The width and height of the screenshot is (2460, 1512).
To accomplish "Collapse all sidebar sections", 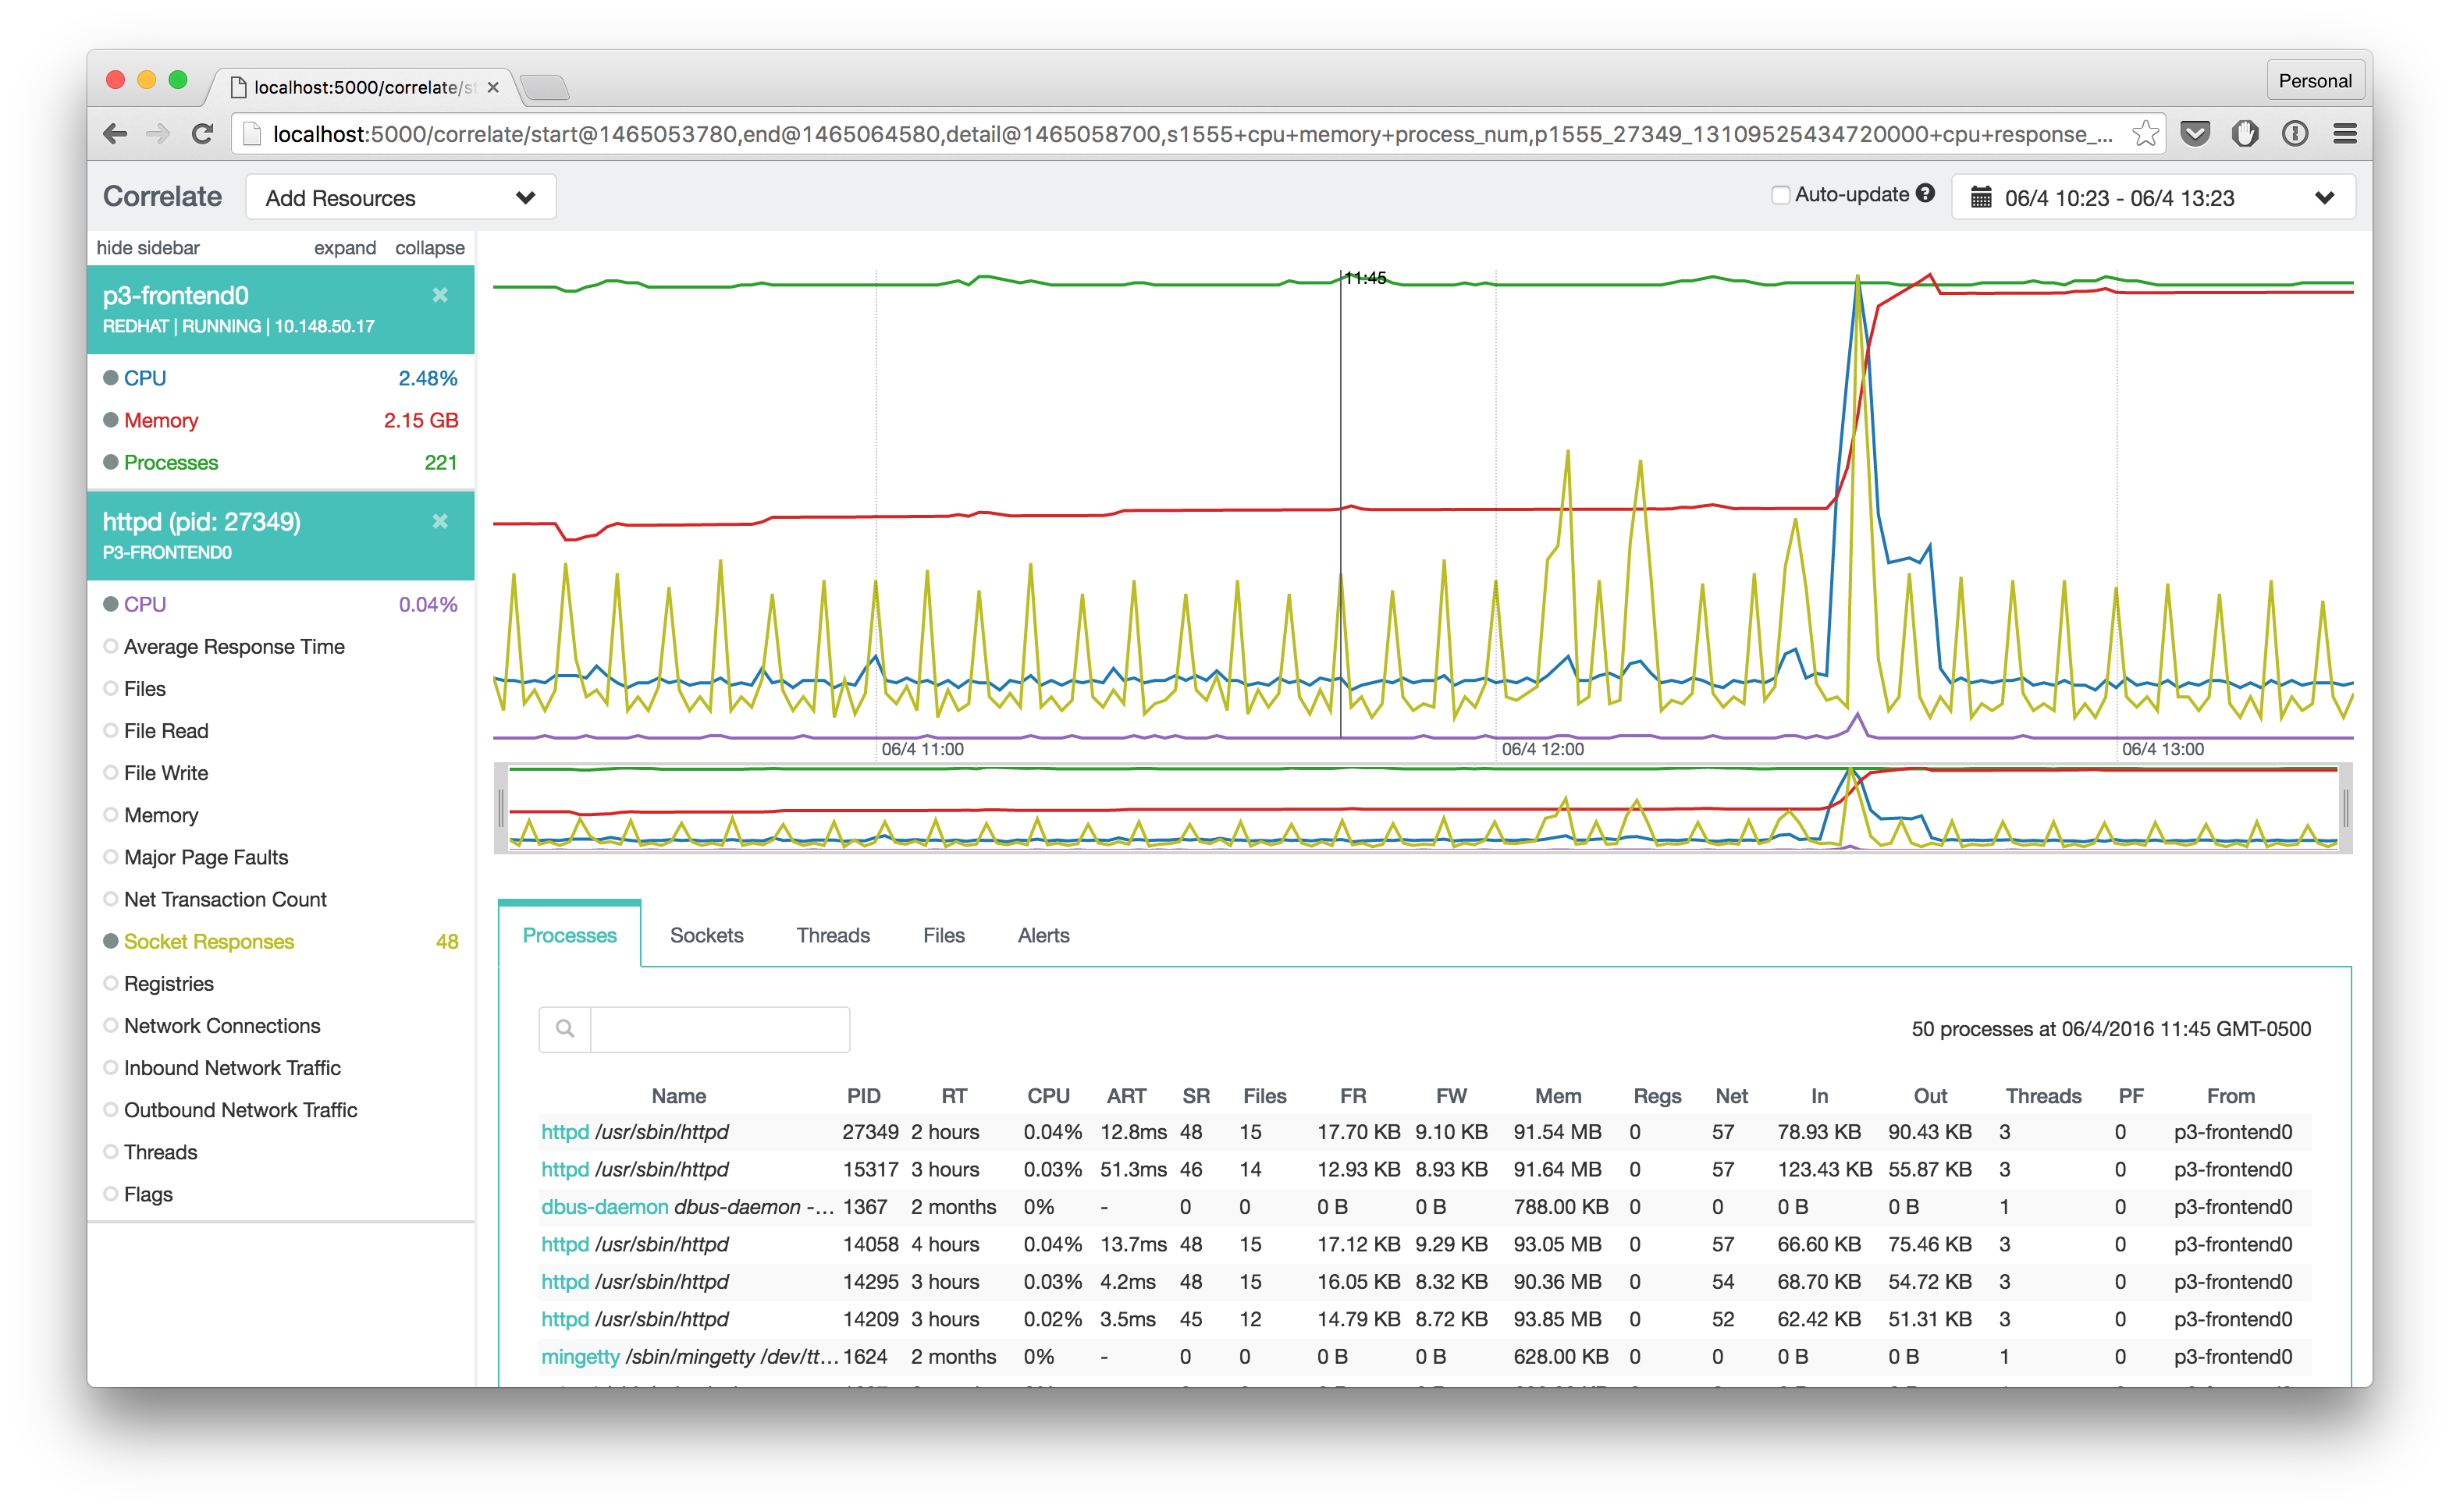I will coord(429,248).
